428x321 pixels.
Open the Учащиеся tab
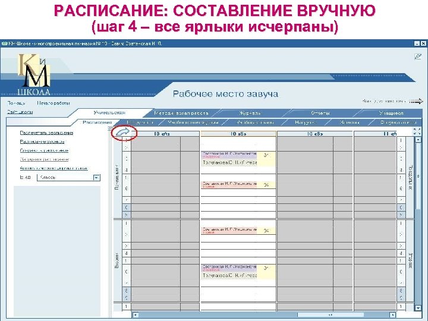coord(391,113)
